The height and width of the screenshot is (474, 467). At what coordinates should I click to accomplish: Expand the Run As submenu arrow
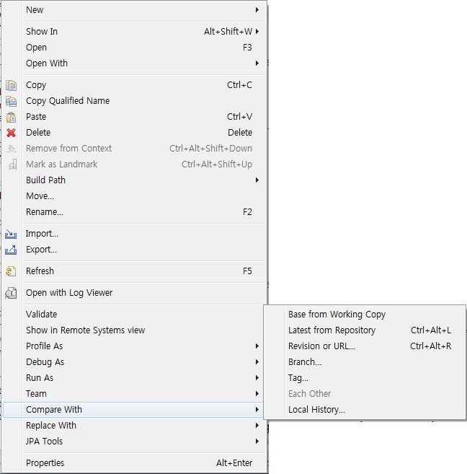click(x=257, y=377)
